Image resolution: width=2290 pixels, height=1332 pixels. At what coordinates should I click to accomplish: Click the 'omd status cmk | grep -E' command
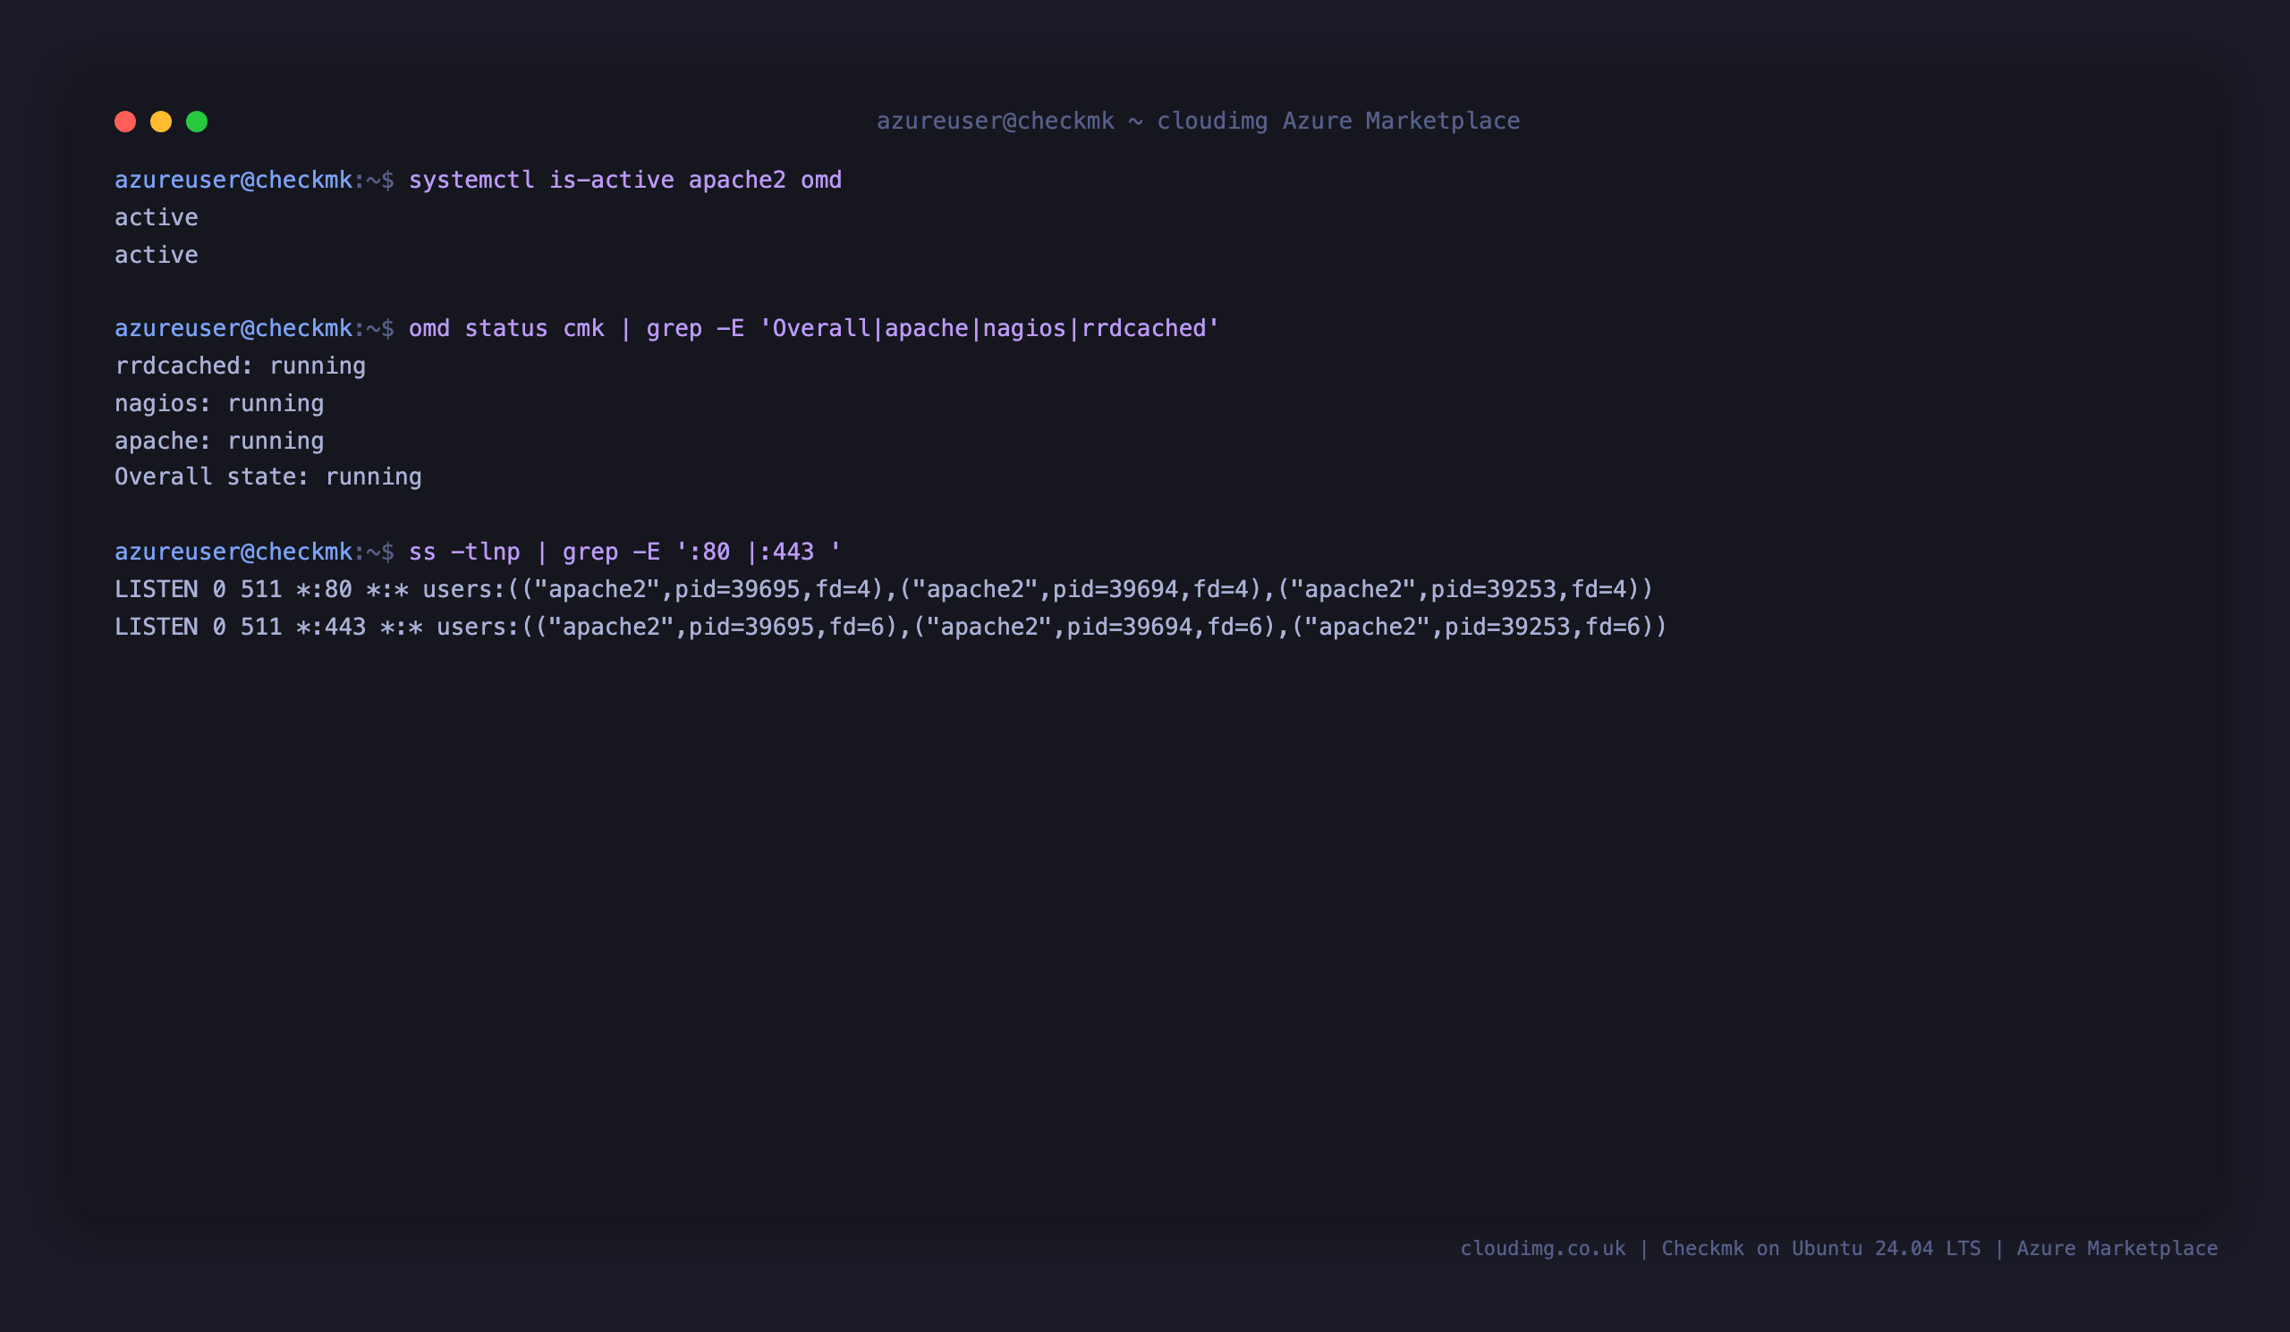click(x=814, y=328)
